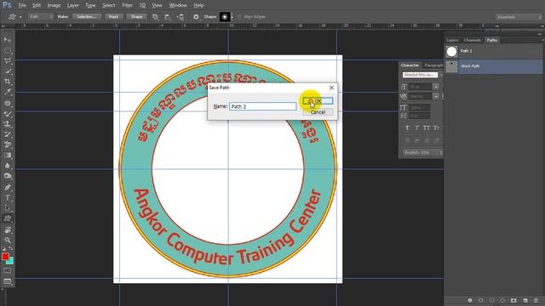This screenshot has width=545, height=306.
Task: Select the Zoom tool
Action: pos(8,240)
